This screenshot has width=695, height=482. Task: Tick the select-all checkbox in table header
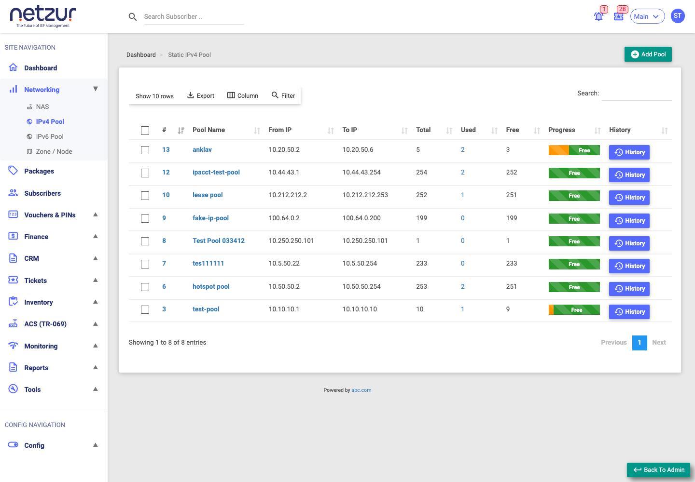pos(145,131)
